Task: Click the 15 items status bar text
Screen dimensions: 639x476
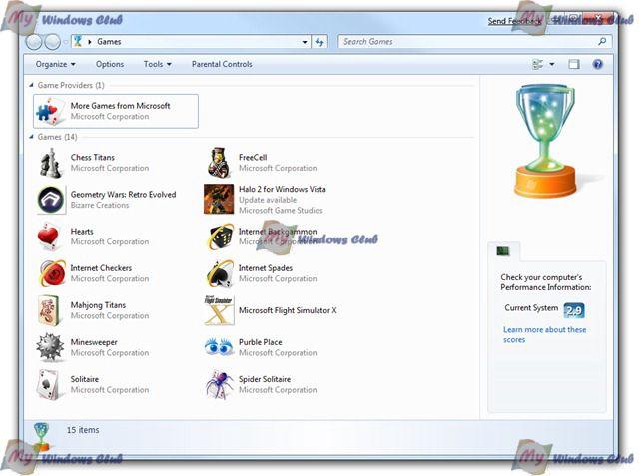Action: tap(83, 430)
